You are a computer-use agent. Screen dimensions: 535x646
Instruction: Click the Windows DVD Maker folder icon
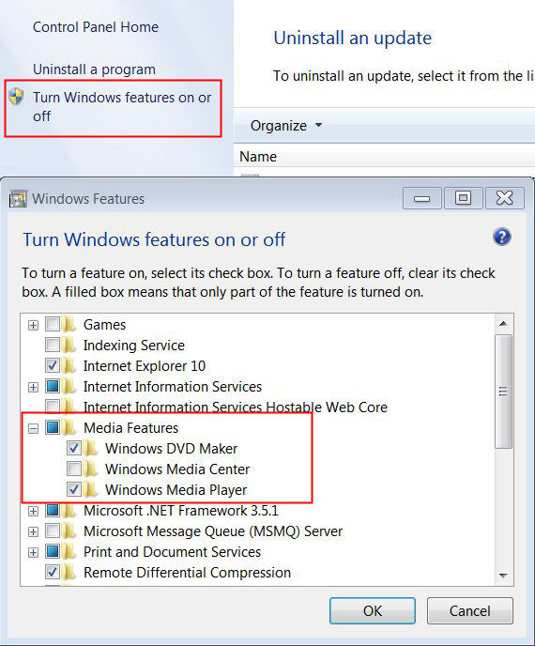point(90,448)
